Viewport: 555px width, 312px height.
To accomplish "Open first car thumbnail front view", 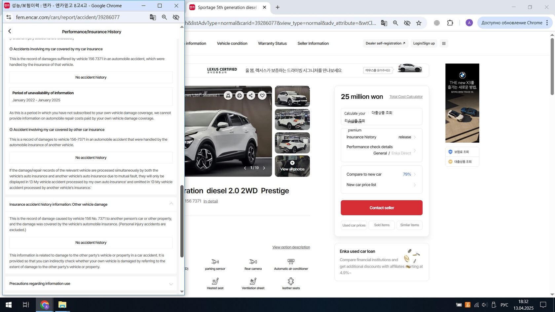I will click(x=292, y=96).
